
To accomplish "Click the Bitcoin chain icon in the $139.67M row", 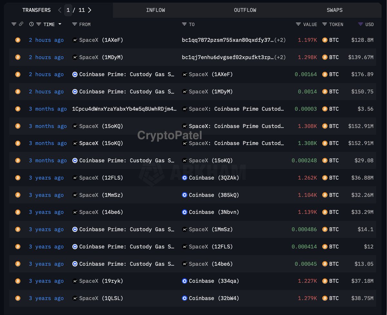I will [18, 57].
